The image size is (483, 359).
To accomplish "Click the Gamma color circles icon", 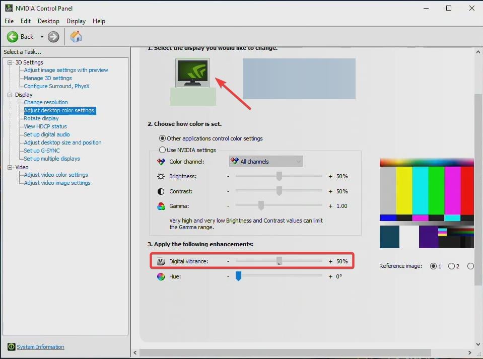I will click(x=161, y=206).
